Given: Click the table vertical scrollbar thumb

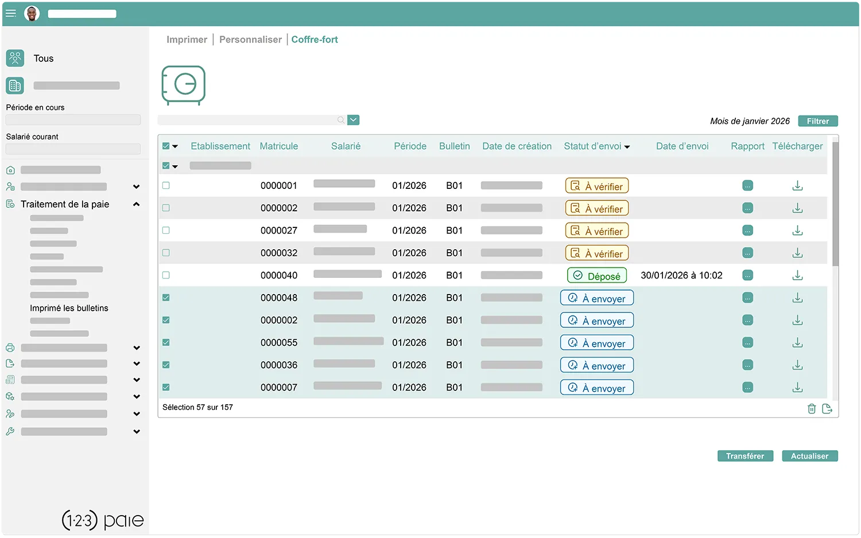Looking at the screenshot, I should click(835, 204).
